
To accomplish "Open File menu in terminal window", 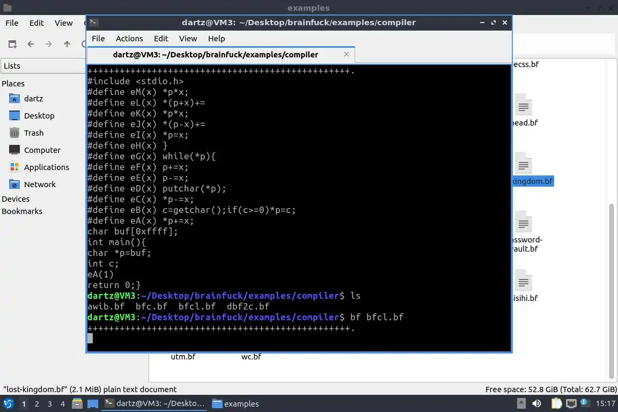I will pos(98,39).
